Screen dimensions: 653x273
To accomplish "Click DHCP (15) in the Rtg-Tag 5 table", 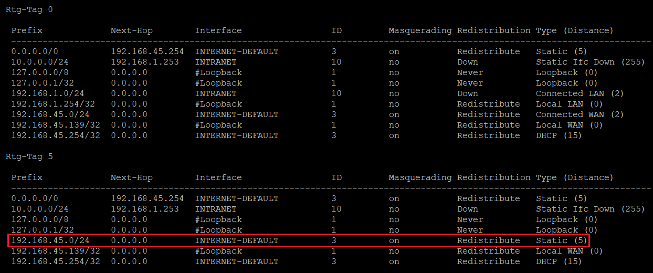I will coord(559,261).
